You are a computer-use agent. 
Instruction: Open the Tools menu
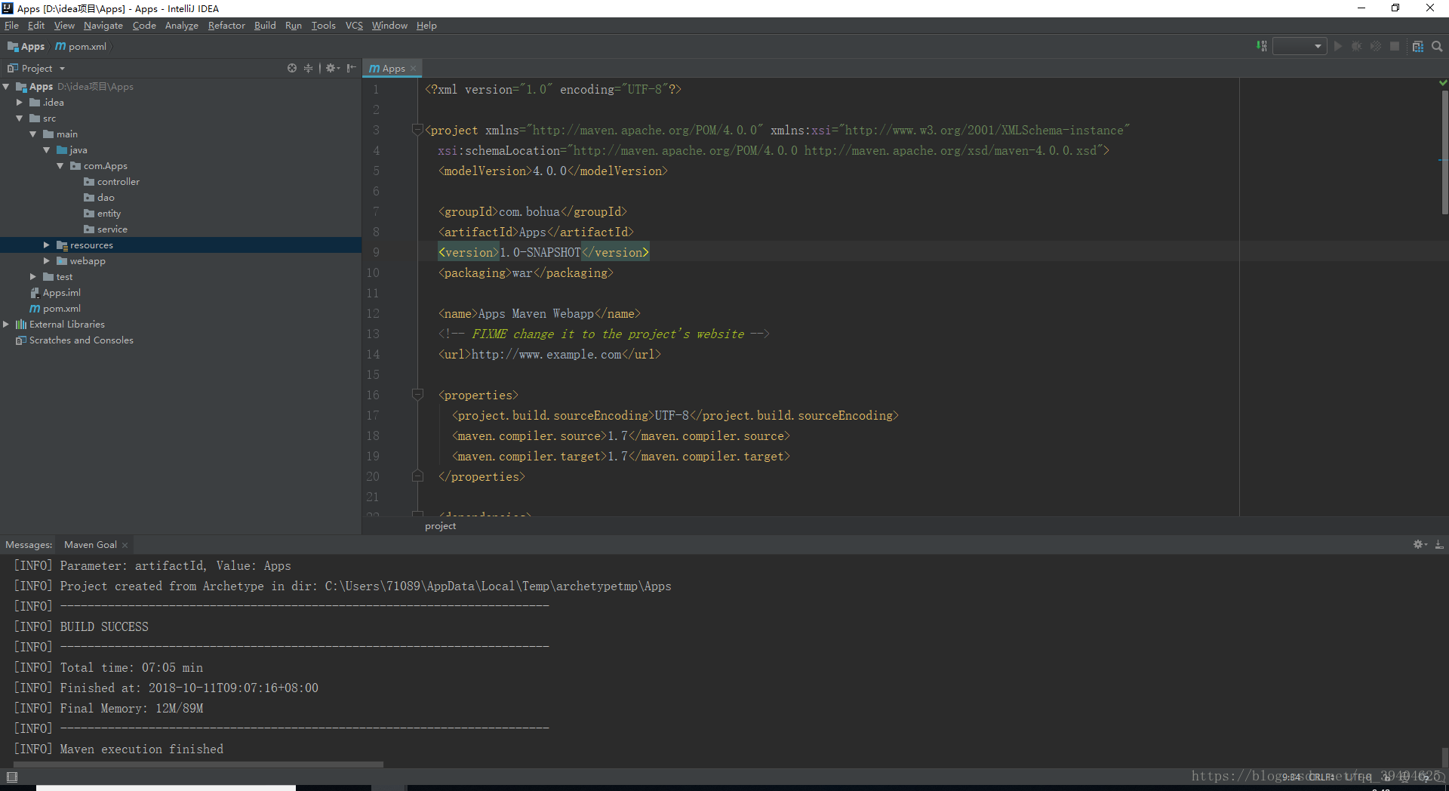tap(323, 26)
